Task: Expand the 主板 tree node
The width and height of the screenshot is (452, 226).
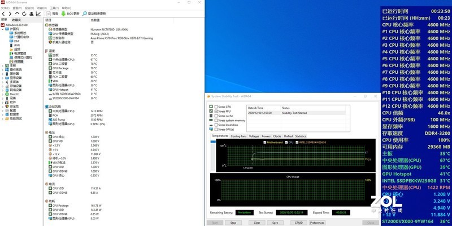Action: tap(2, 65)
